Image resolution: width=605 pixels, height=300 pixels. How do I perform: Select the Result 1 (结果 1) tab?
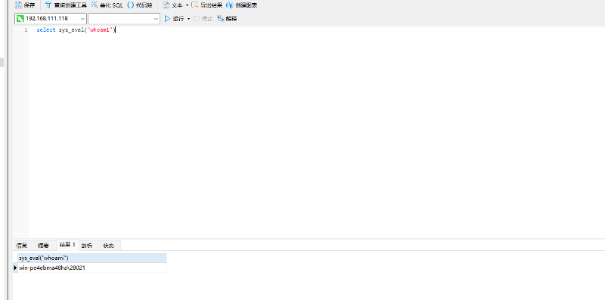point(67,245)
